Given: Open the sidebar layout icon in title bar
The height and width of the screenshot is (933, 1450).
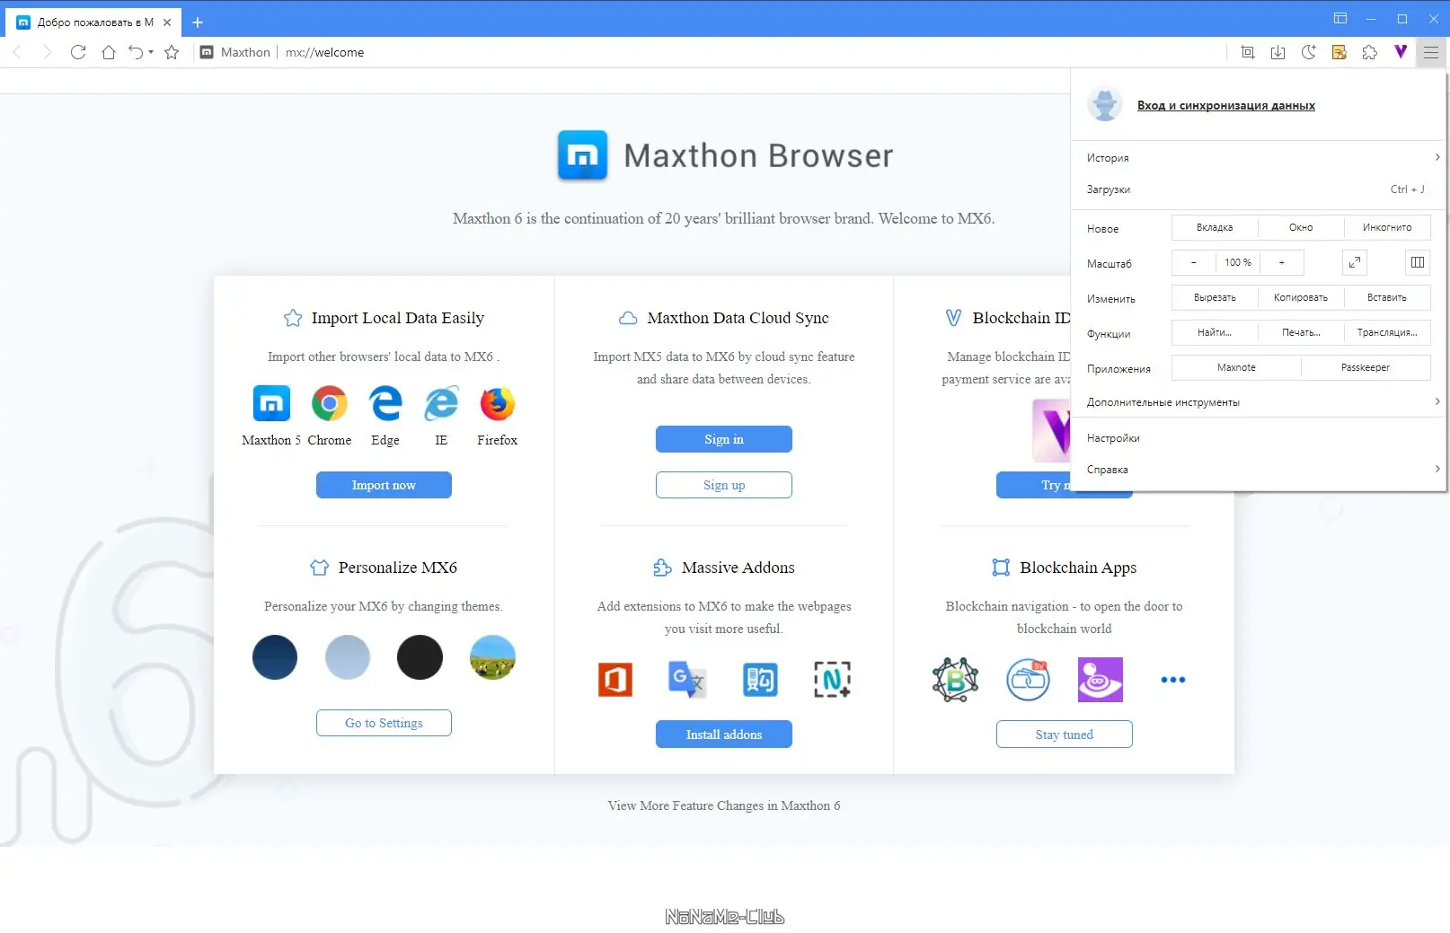Looking at the screenshot, I should pyautogui.click(x=1340, y=18).
